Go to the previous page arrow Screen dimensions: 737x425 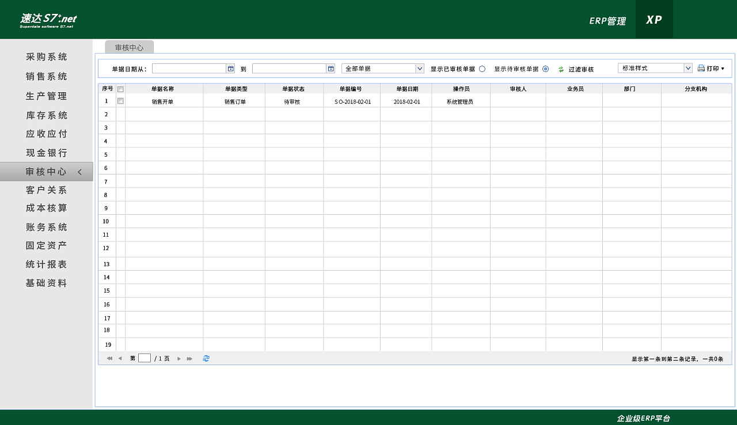click(x=120, y=359)
